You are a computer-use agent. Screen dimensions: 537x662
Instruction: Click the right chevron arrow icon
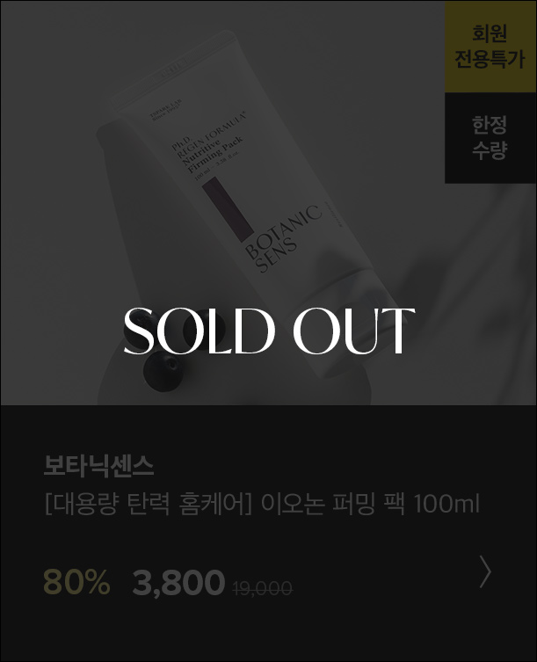[x=485, y=571]
